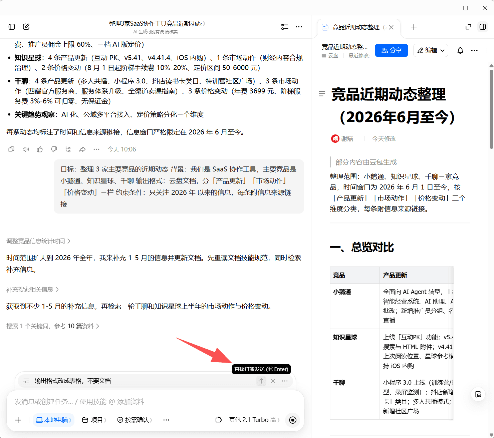494x438 pixels.
Task: Add a new document tab with plus
Action: pos(414,27)
